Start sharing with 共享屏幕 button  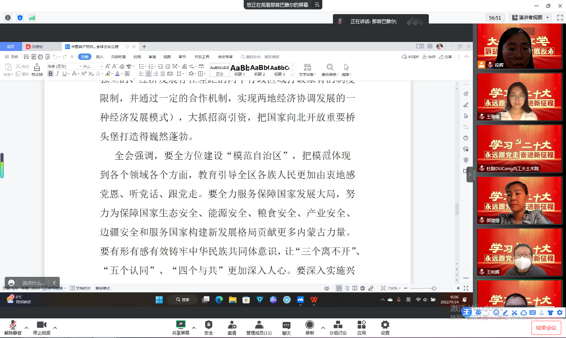tap(180, 327)
